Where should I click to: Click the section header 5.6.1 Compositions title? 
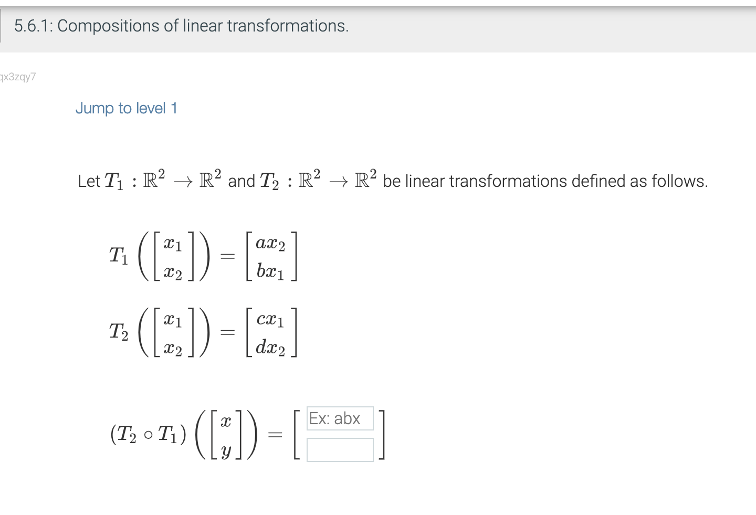pyautogui.click(x=181, y=26)
